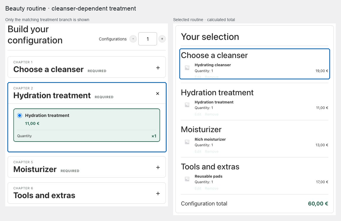Click the green "11,00 €" option price
Viewport: 341px width, 221px height.
[32, 124]
